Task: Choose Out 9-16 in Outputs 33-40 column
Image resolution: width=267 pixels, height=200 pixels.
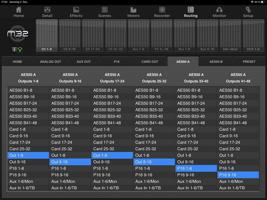Action: (x=196, y=162)
